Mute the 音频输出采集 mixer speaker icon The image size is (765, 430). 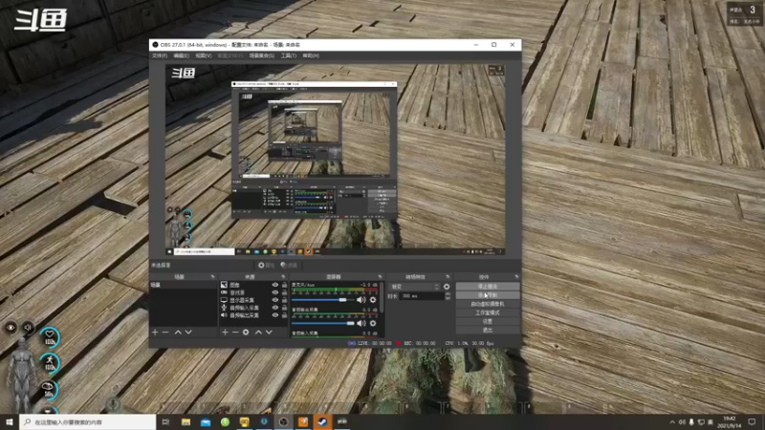pyautogui.click(x=361, y=323)
